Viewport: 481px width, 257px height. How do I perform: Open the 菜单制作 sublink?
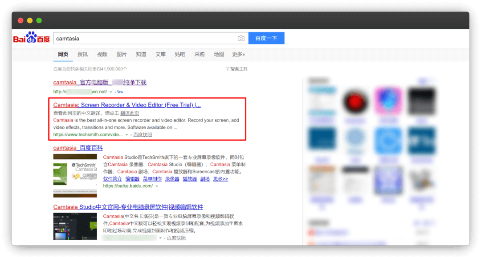click(152, 179)
